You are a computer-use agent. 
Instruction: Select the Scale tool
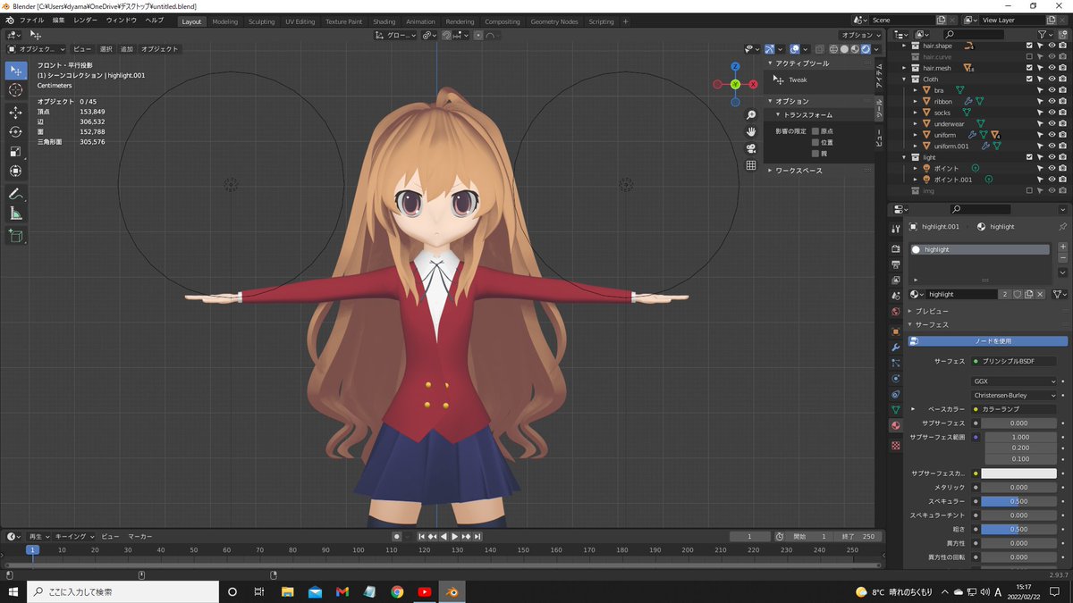click(15, 152)
